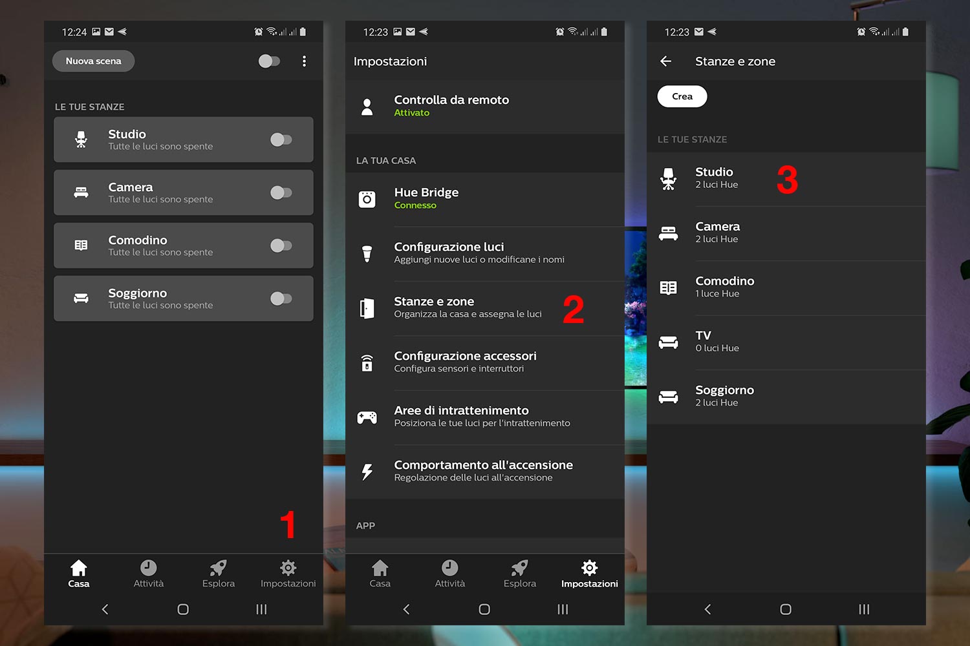Tap the Hue Bridge icon

pos(367,199)
